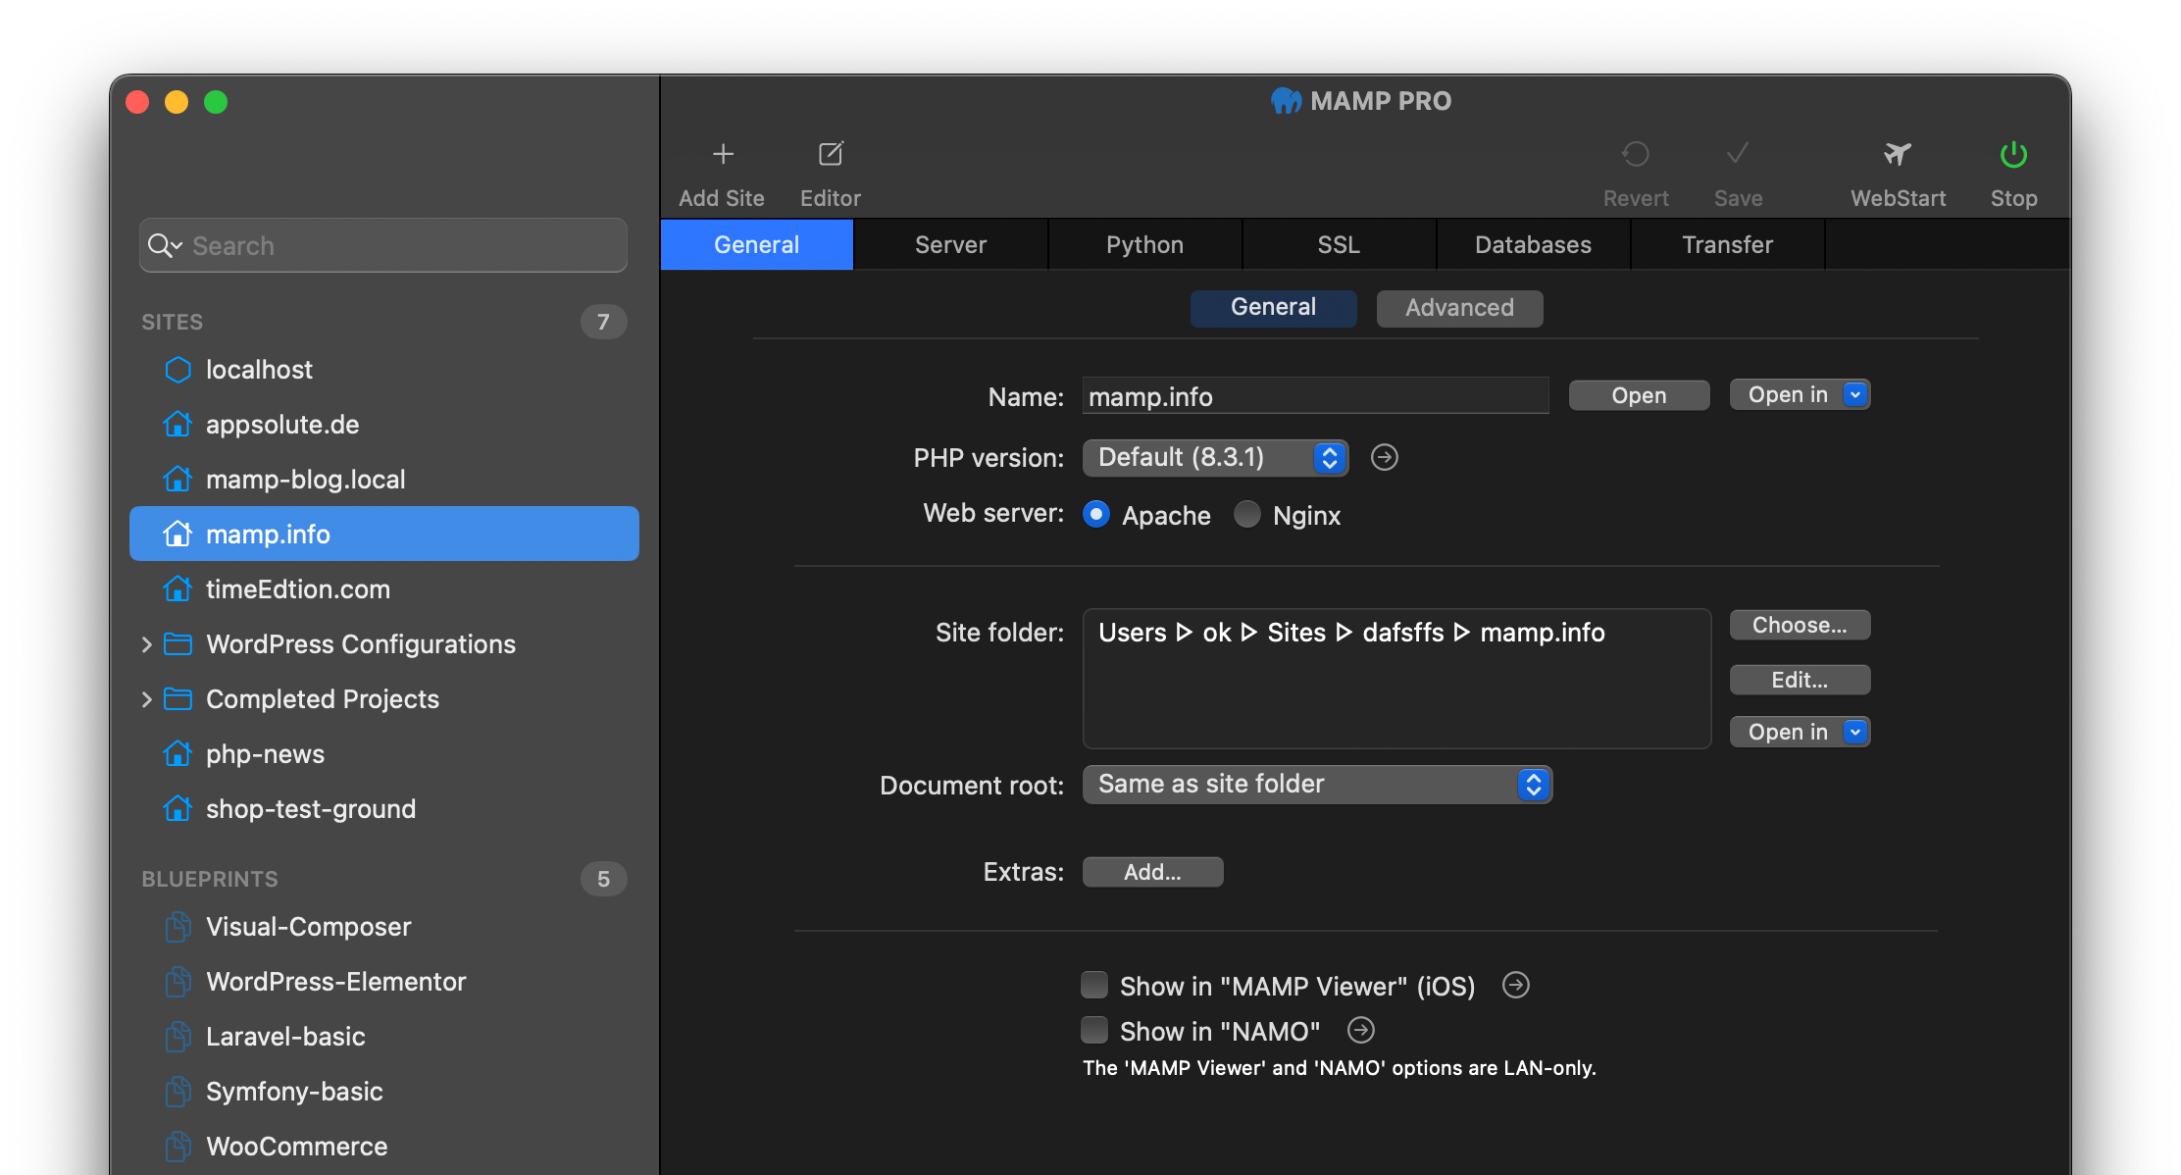Open the 'Open in' dropdown next to Name
The width and height of the screenshot is (2181, 1175).
pyautogui.click(x=1800, y=395)
